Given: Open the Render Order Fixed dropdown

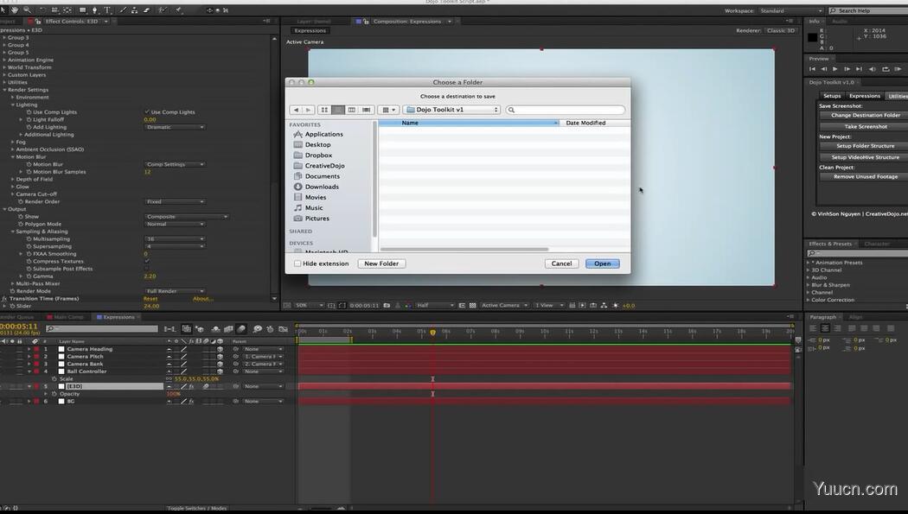Looking at the screenshot, I should coord(175,202).
